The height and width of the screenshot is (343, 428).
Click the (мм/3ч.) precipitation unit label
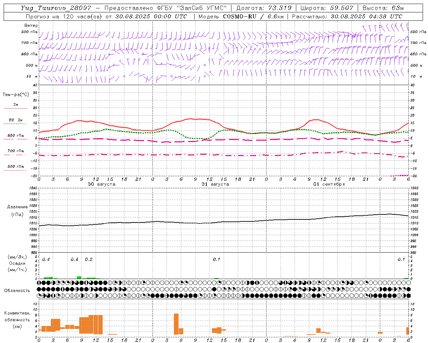tap(17, 257)
